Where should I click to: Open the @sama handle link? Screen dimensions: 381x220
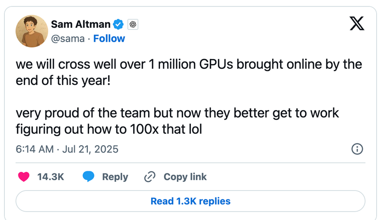(x=67, y=39)
